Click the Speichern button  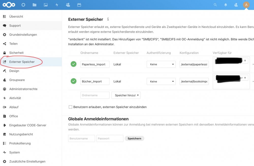134,138
